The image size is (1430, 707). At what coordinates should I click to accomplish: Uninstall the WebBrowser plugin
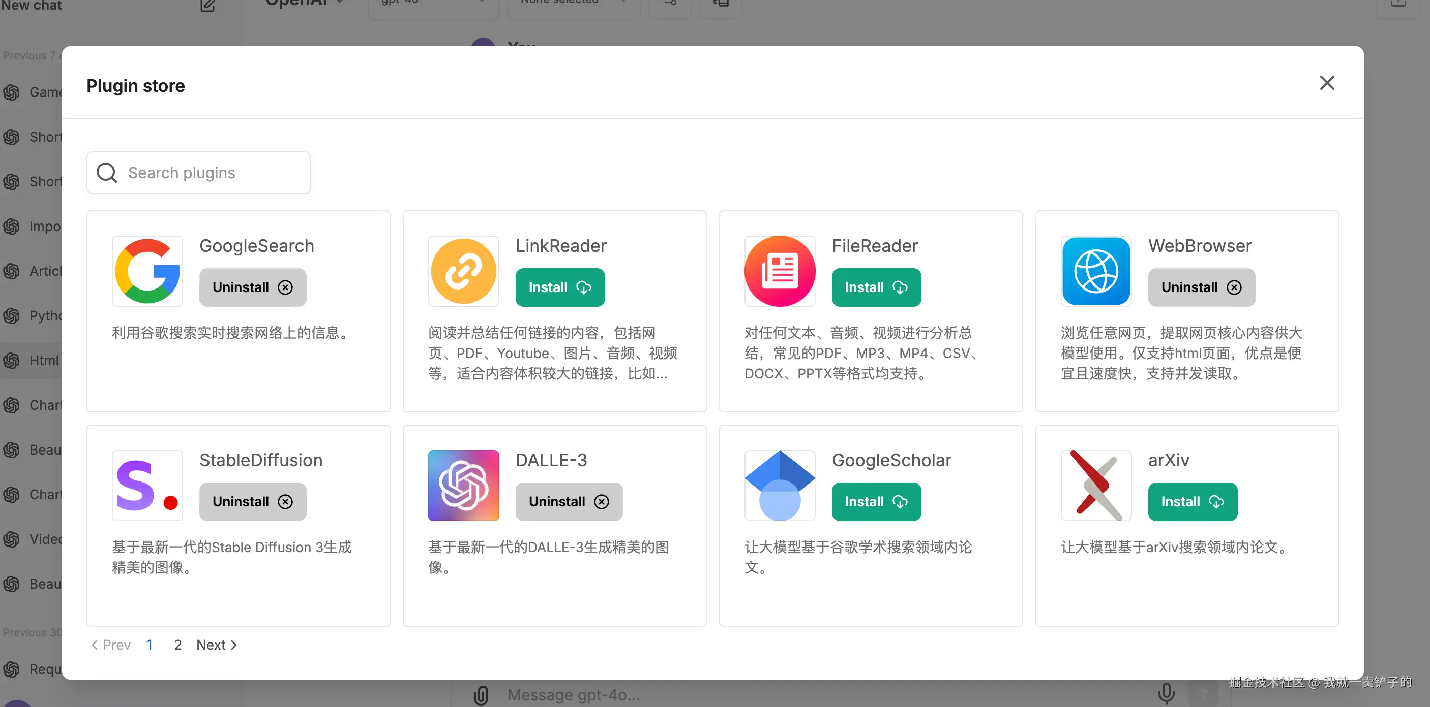(1201, 287)
